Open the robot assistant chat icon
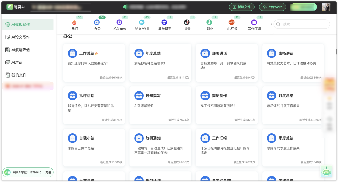The image size is (338, 182). pyautogui.click(x=326, y=172)
